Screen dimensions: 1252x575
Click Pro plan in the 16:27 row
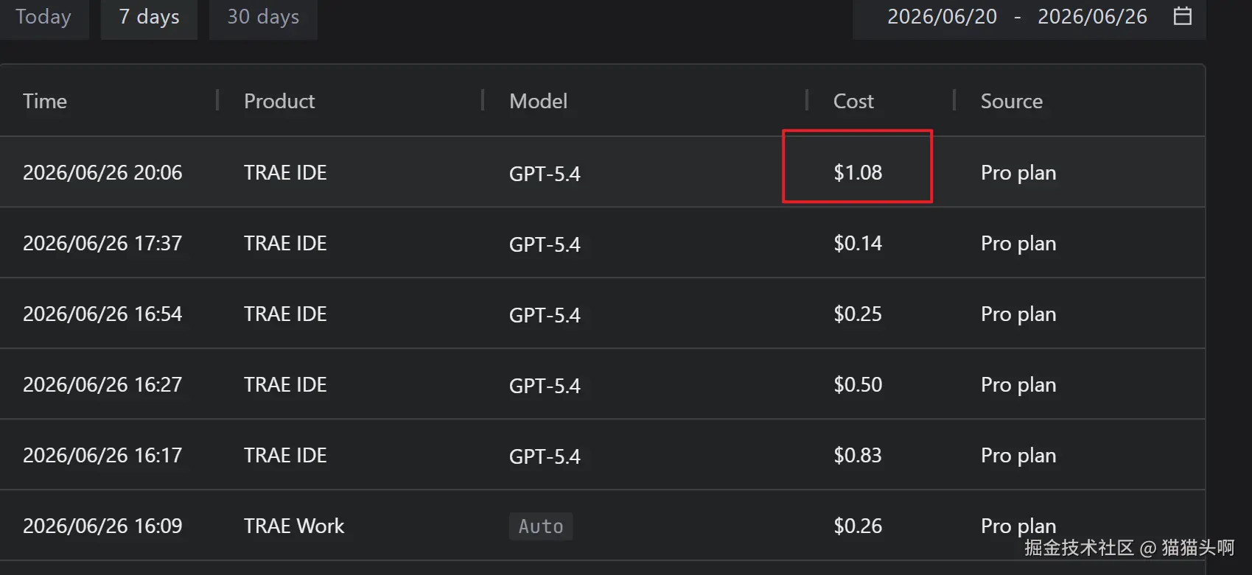point(1018,384)
